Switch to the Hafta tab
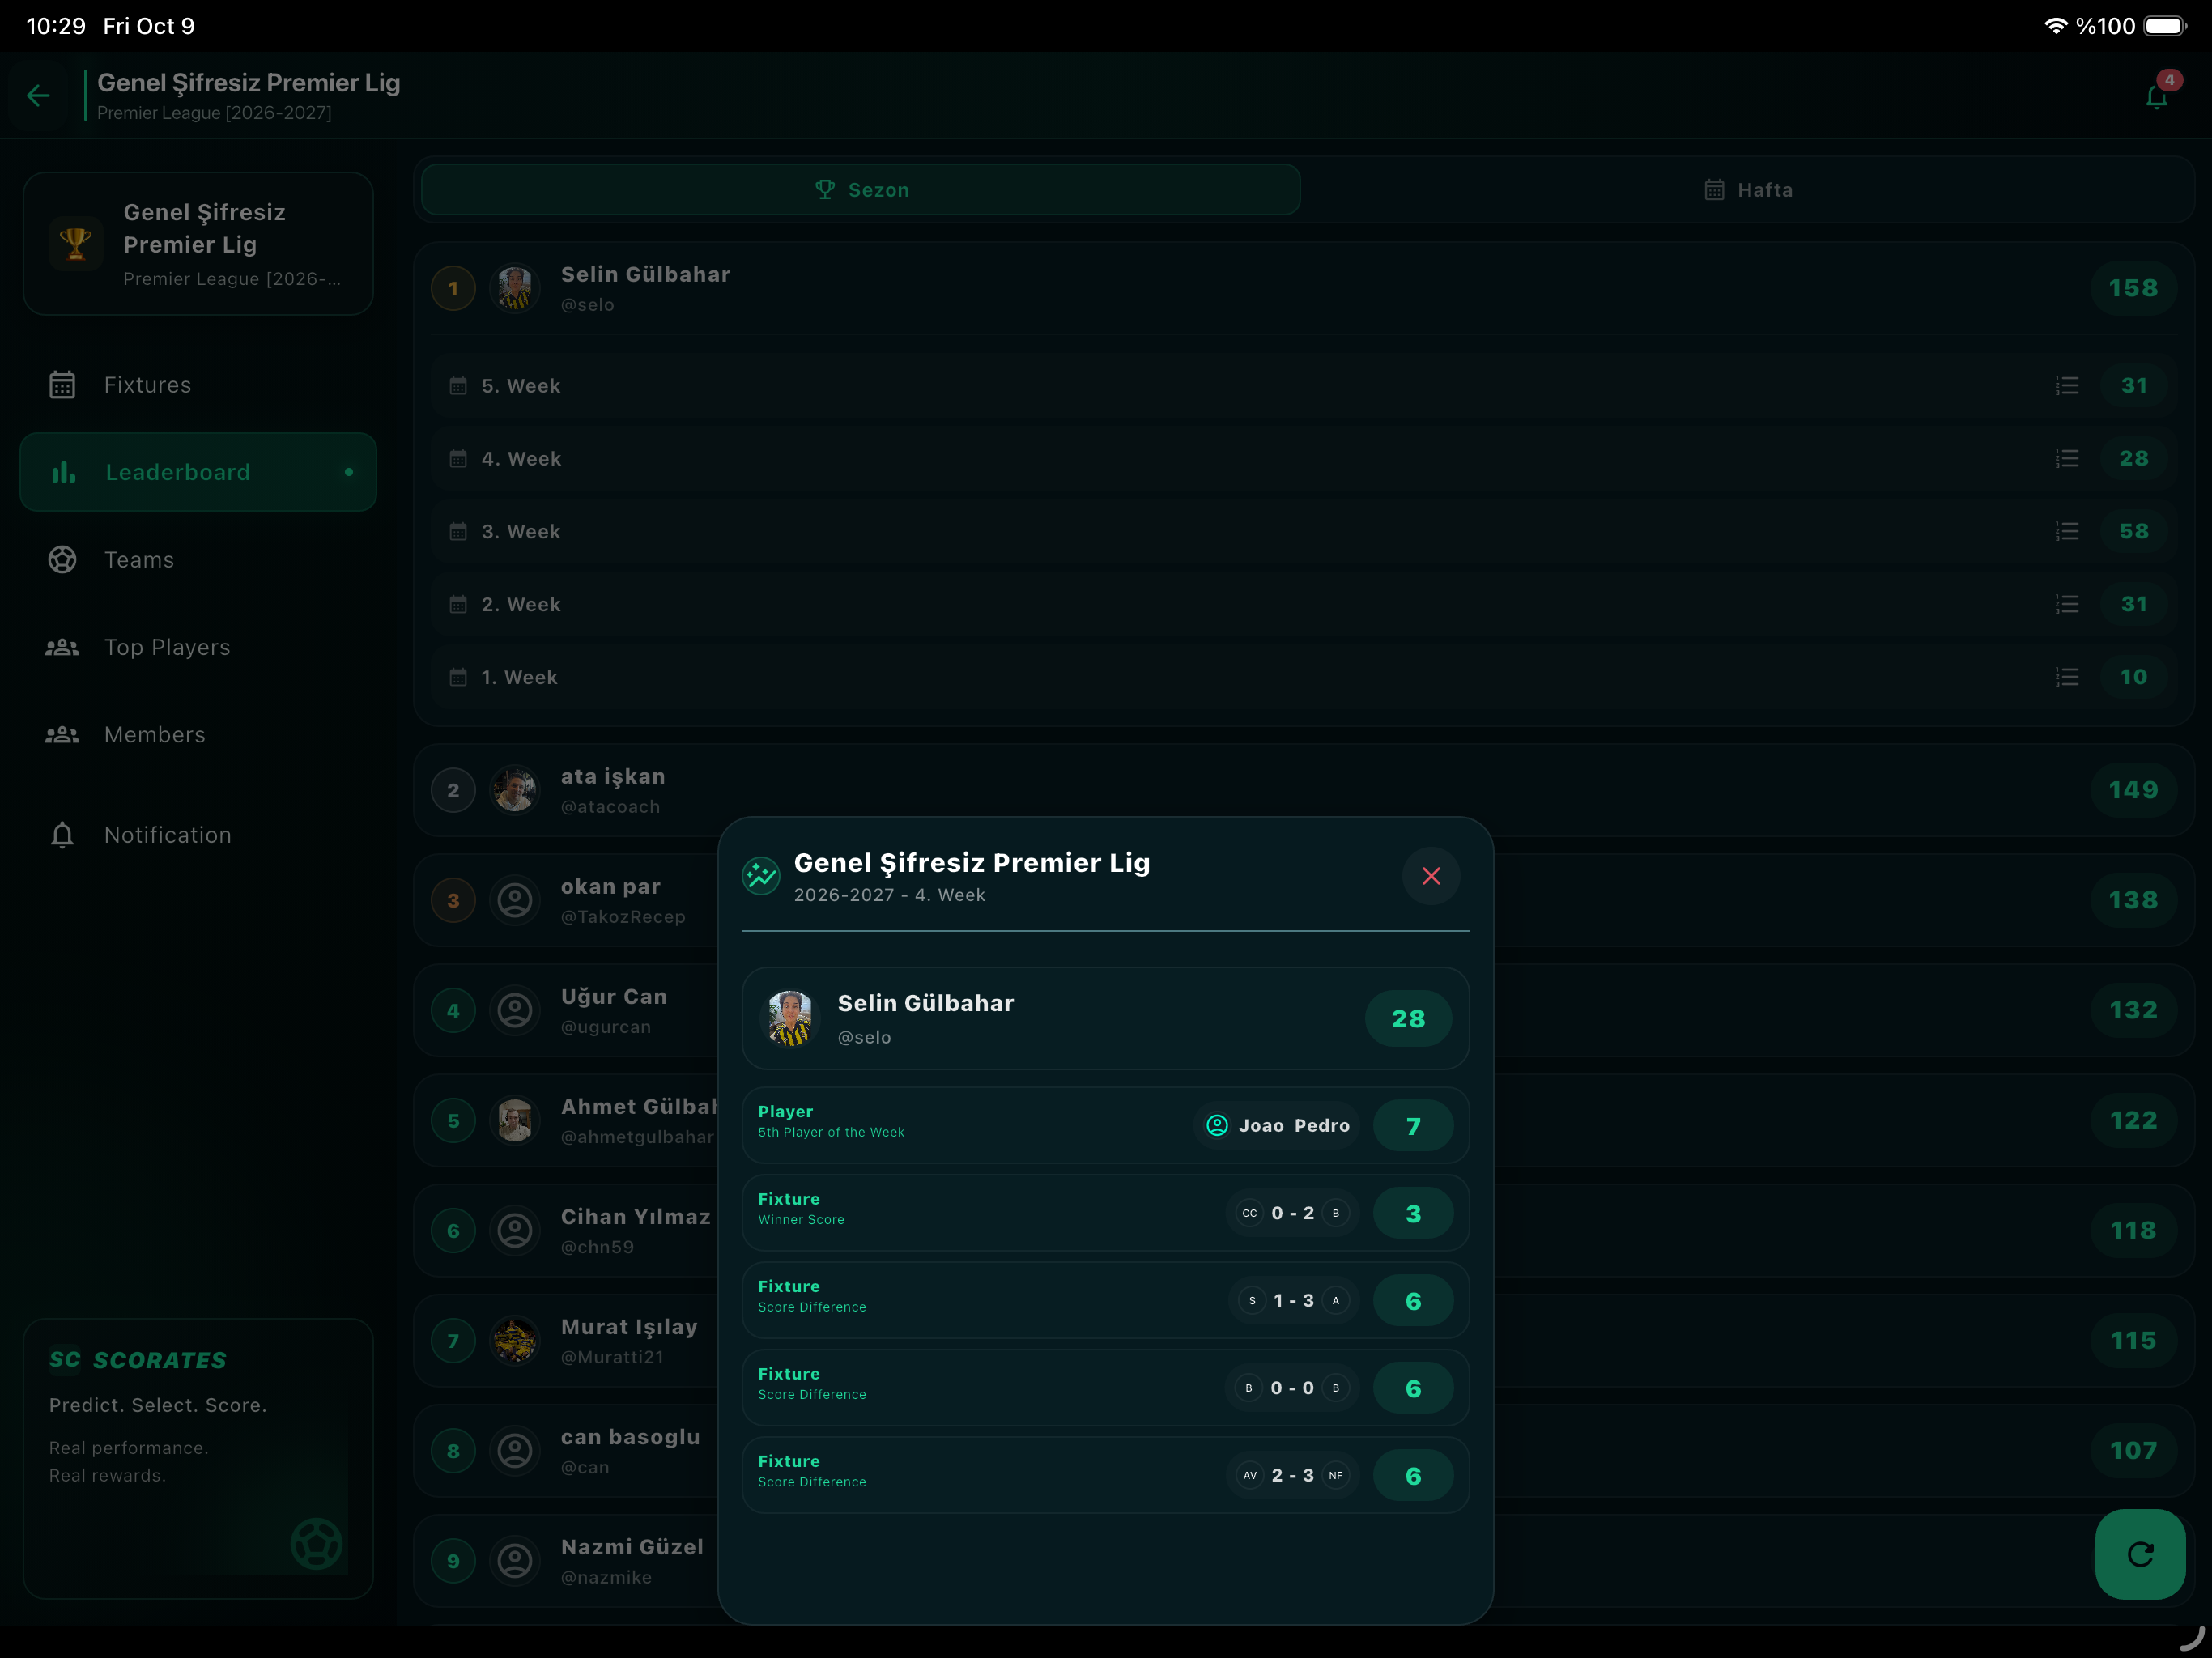This screenshot has width=2212, height=1658. point(1748,190)
